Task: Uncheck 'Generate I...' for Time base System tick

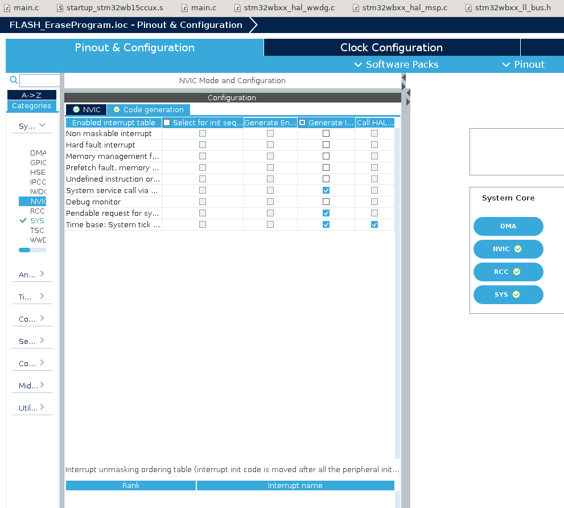Action: tap(326, 224)
